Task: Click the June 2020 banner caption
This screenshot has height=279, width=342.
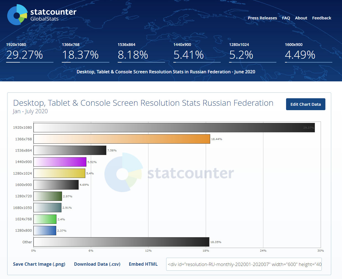Action: click(x=166, y=72)
